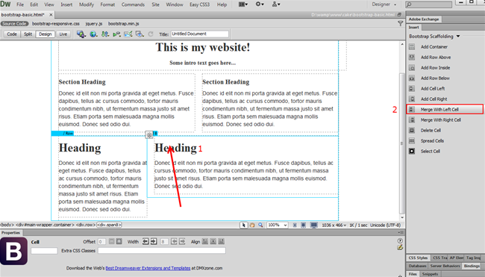Click the Properties panel help icon
The height and width of the screenshot is (277, 485).
400,241
